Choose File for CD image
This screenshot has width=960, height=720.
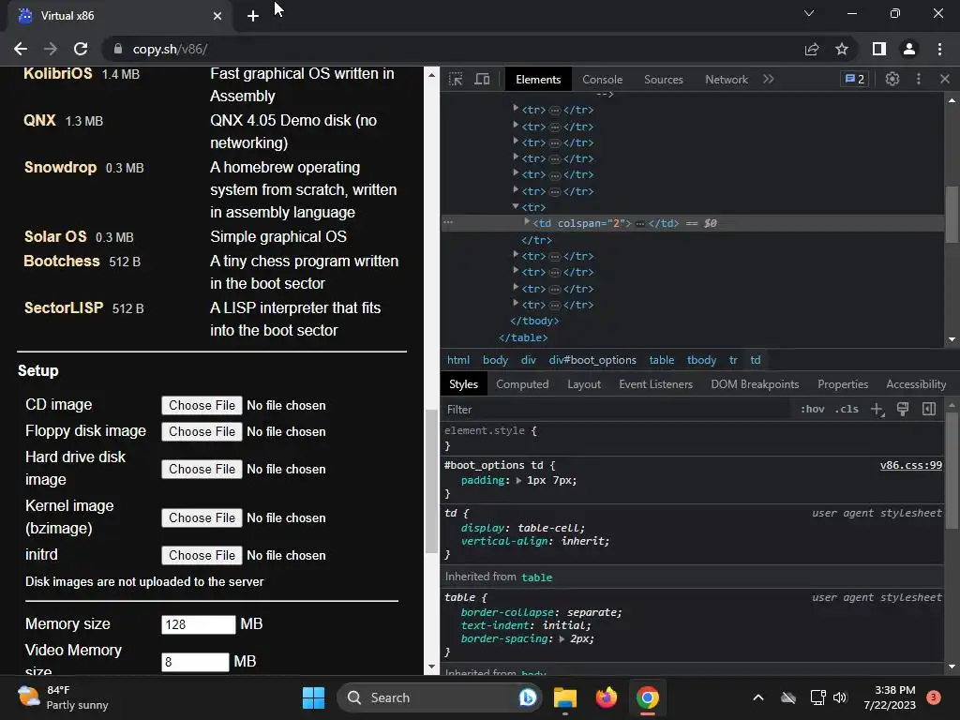(x=202, y=405)
